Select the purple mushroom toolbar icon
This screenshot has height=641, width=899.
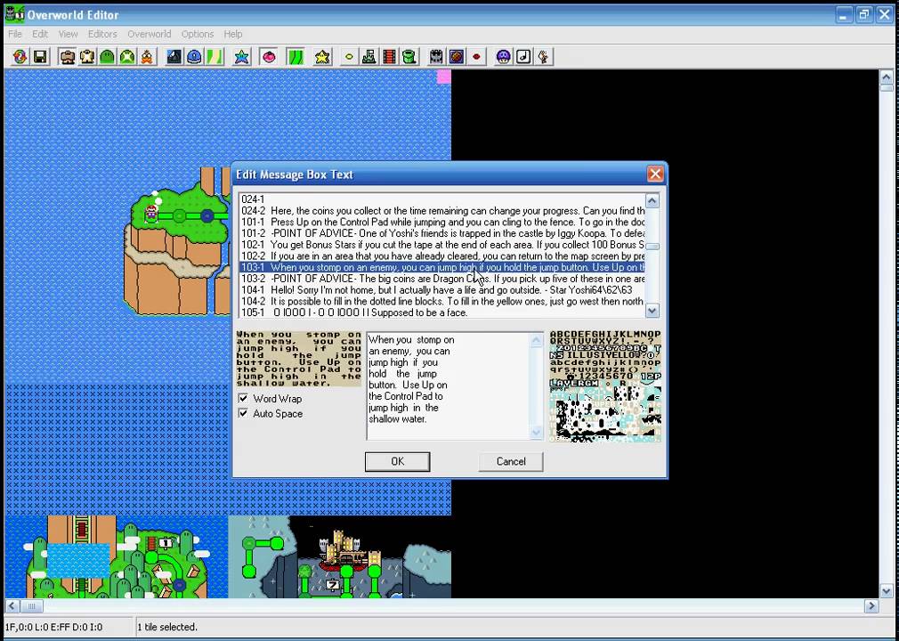pyautogui.click(x=504, y=57)
